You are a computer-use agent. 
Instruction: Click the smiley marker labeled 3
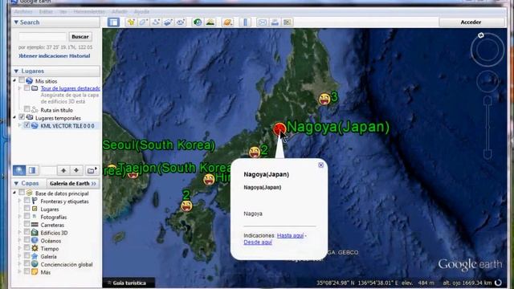(x=324, y=99)
